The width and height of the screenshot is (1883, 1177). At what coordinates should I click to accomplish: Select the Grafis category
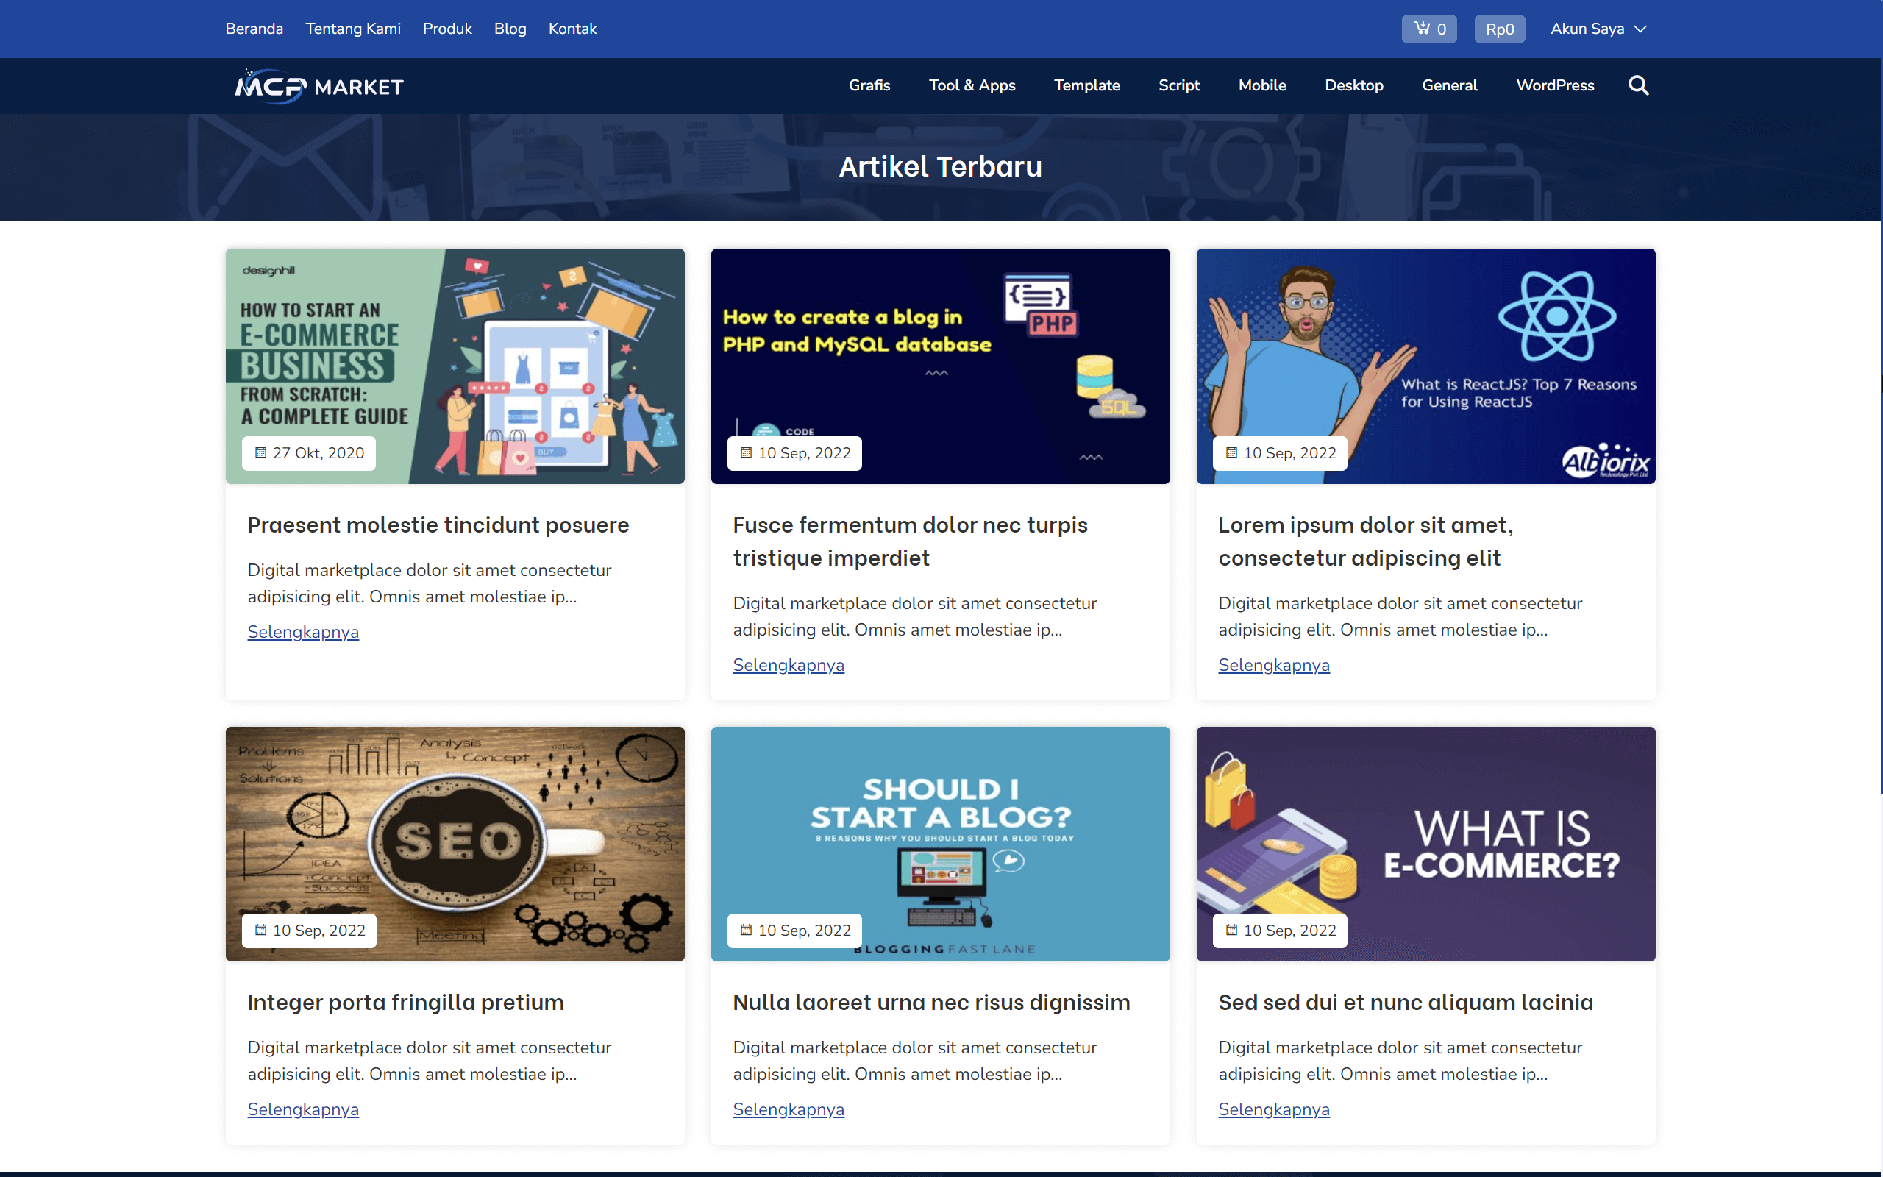tap(869, 85)
